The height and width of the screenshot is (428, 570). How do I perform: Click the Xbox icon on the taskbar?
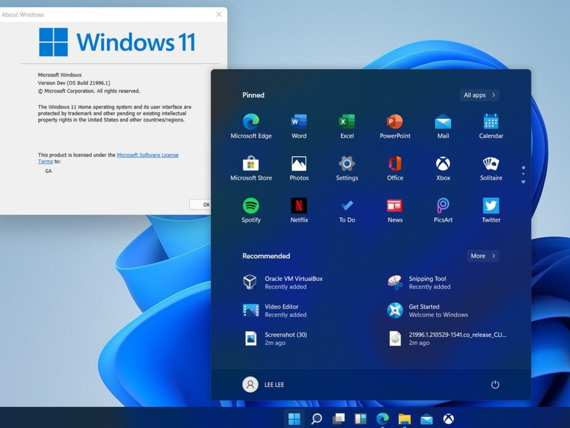coord(449,419)
